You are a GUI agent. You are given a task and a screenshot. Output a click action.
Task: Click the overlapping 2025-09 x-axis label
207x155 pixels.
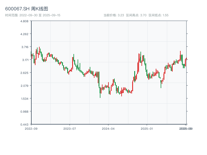click(186, 128)
